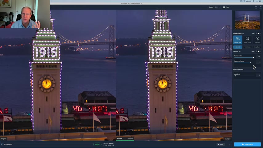Open the Motion model selector in bottom bar

[97, 144]
